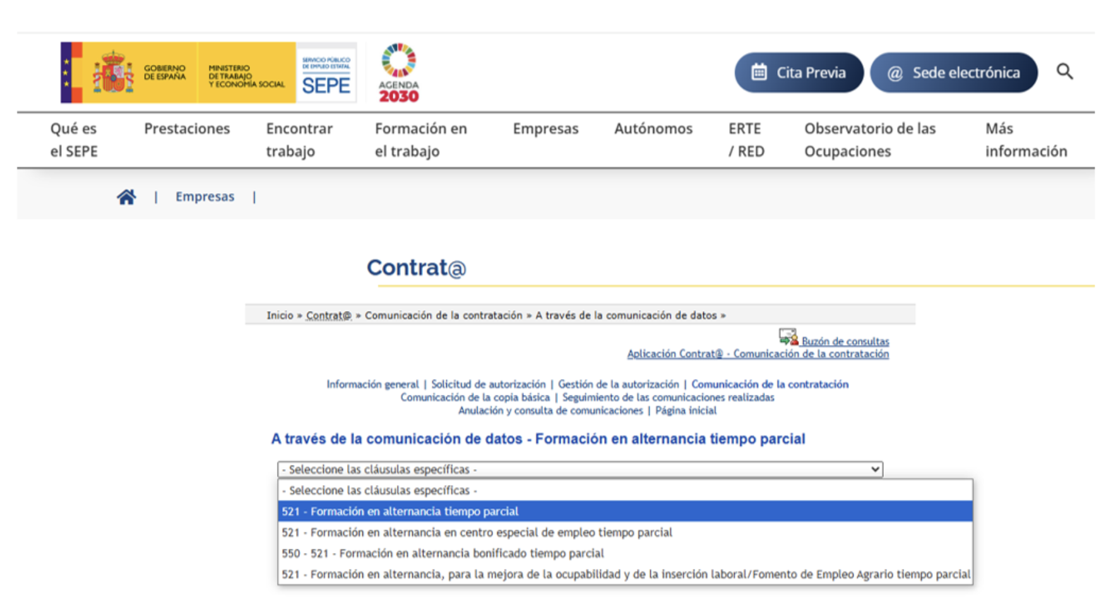Open Cita Previa appointment button

pos(799,73)
